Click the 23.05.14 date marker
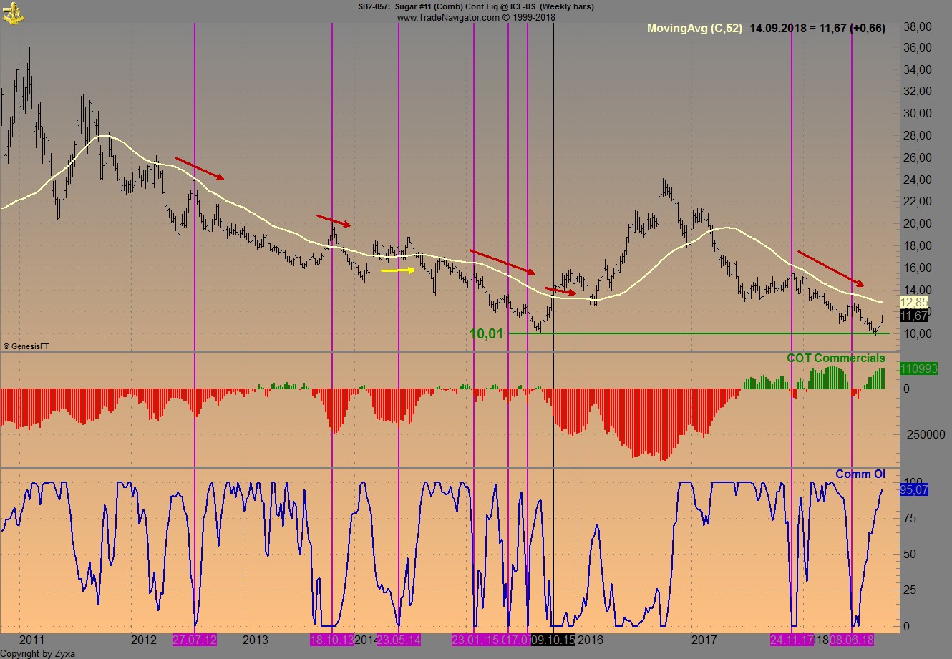Image resolution: width=952 pixels, height=659 pixels. coord(399,640)
